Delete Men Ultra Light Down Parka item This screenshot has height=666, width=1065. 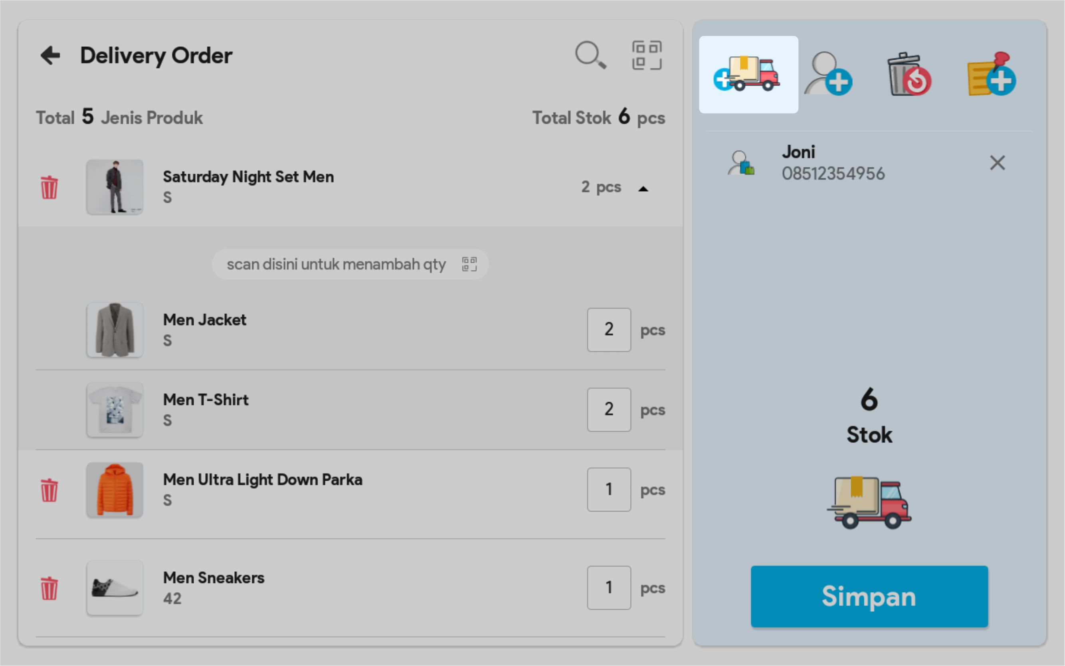49,490
